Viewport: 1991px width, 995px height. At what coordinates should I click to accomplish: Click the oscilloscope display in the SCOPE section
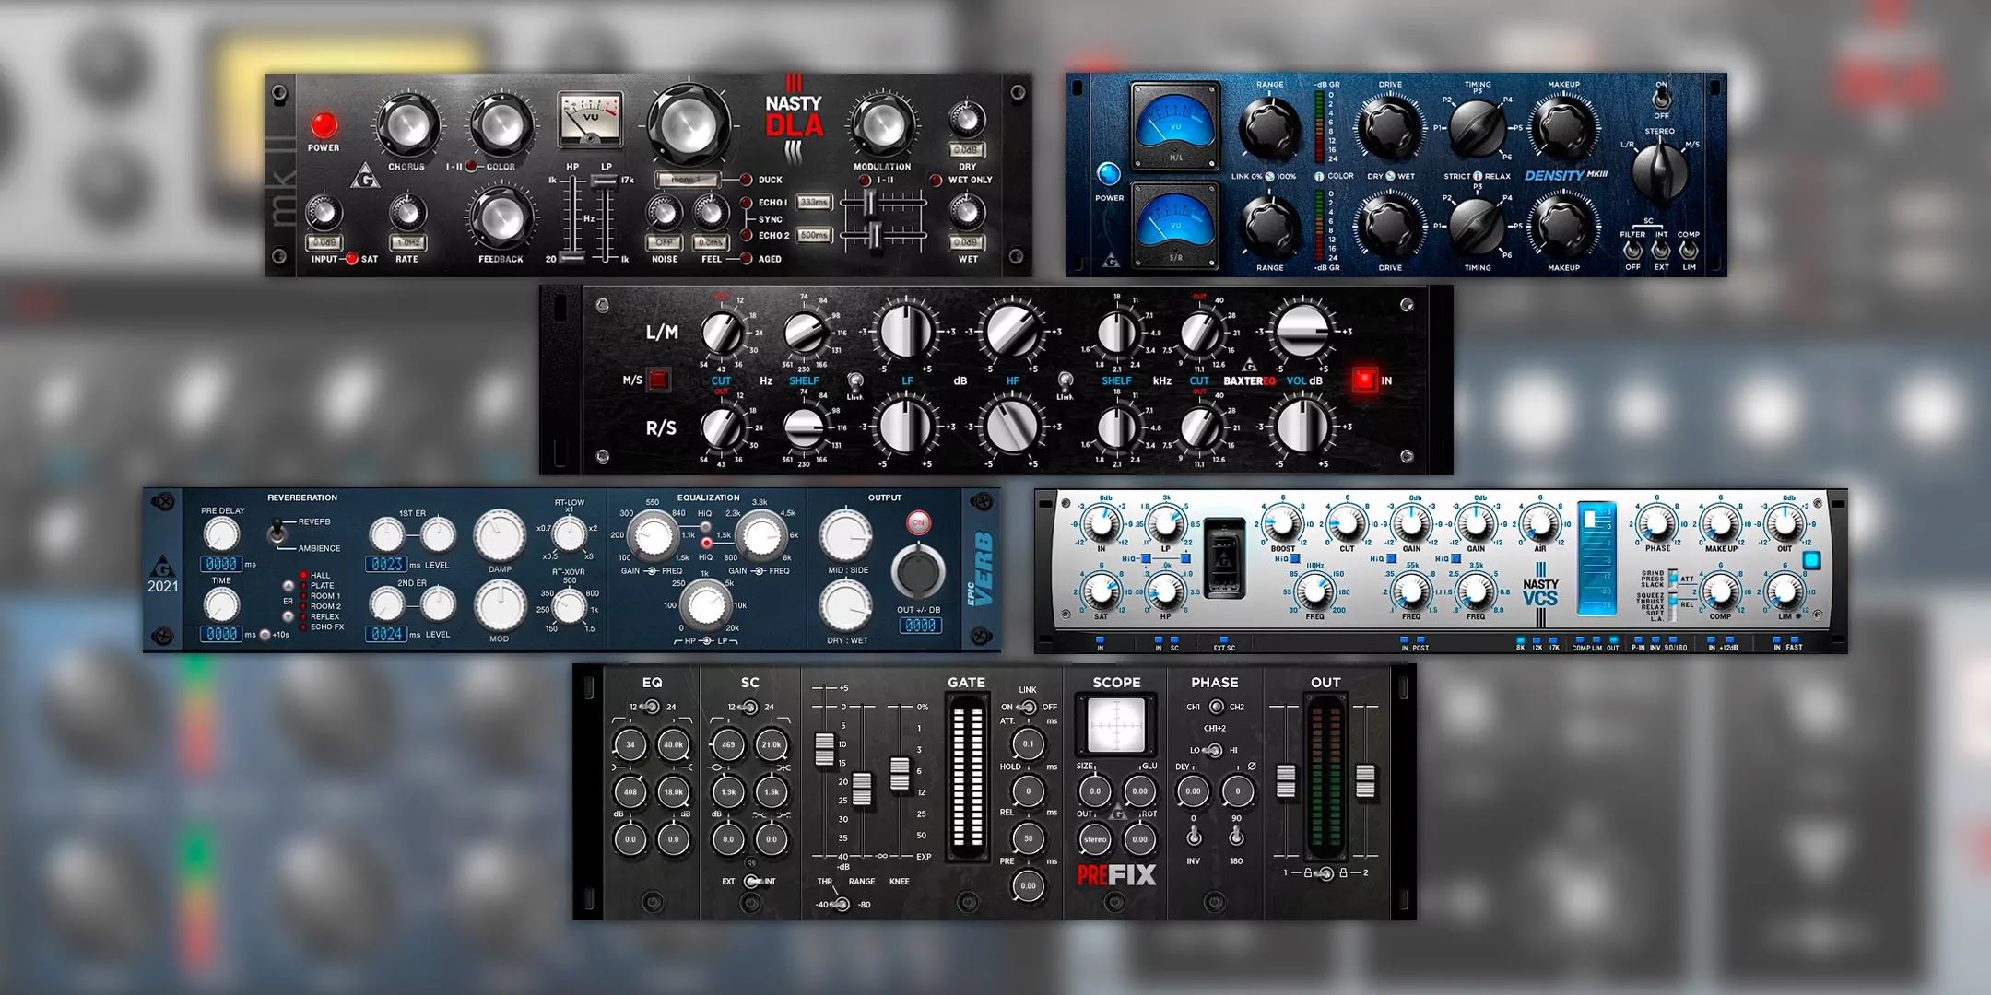(1117, 724)
